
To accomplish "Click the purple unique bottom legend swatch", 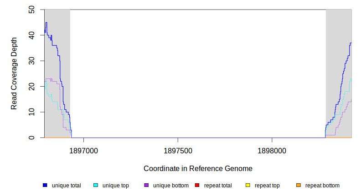I will [146, 185].
